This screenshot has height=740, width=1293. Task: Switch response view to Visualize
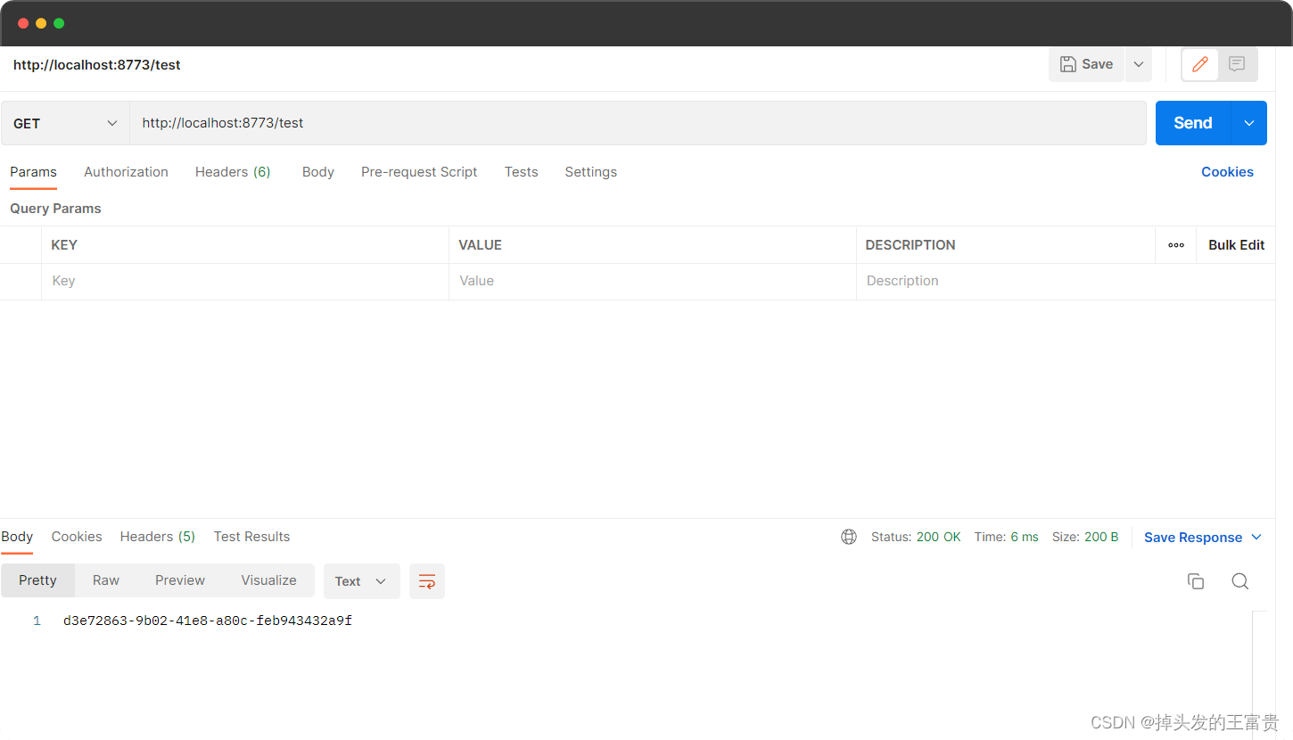(268, 580)
